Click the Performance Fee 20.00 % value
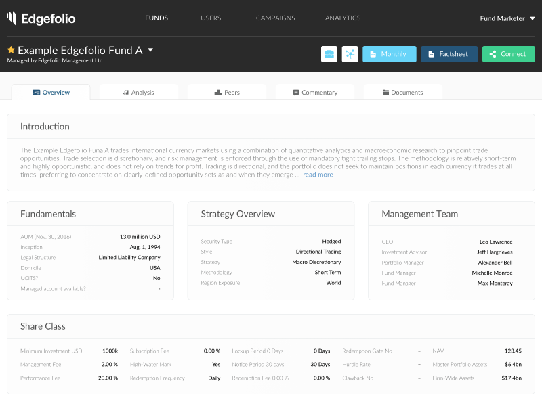Viewport: 542px width, 406px height. 108,378
